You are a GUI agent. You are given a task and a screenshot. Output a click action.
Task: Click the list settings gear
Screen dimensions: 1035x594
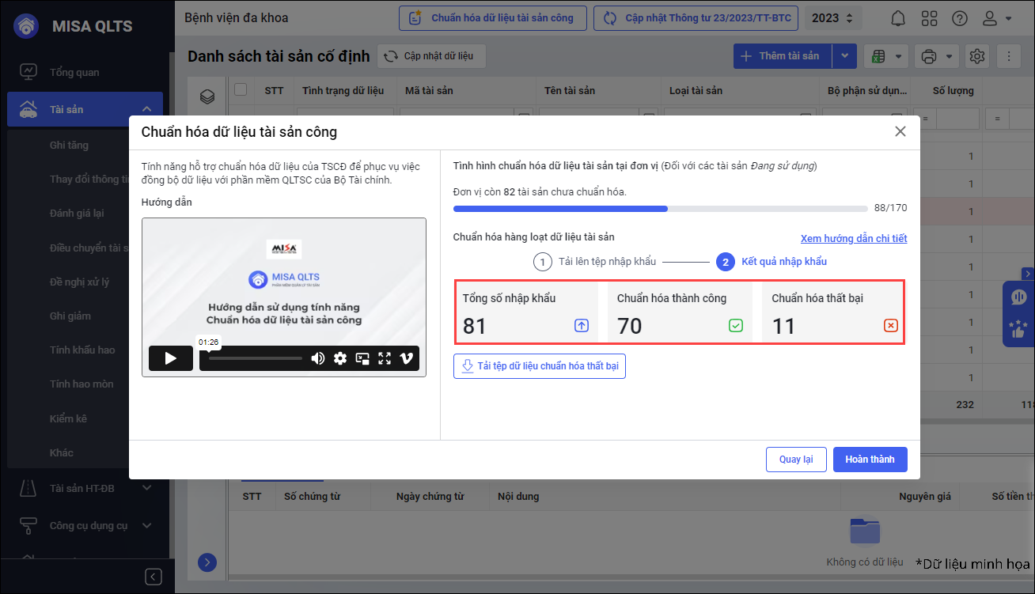coord(977,56)
